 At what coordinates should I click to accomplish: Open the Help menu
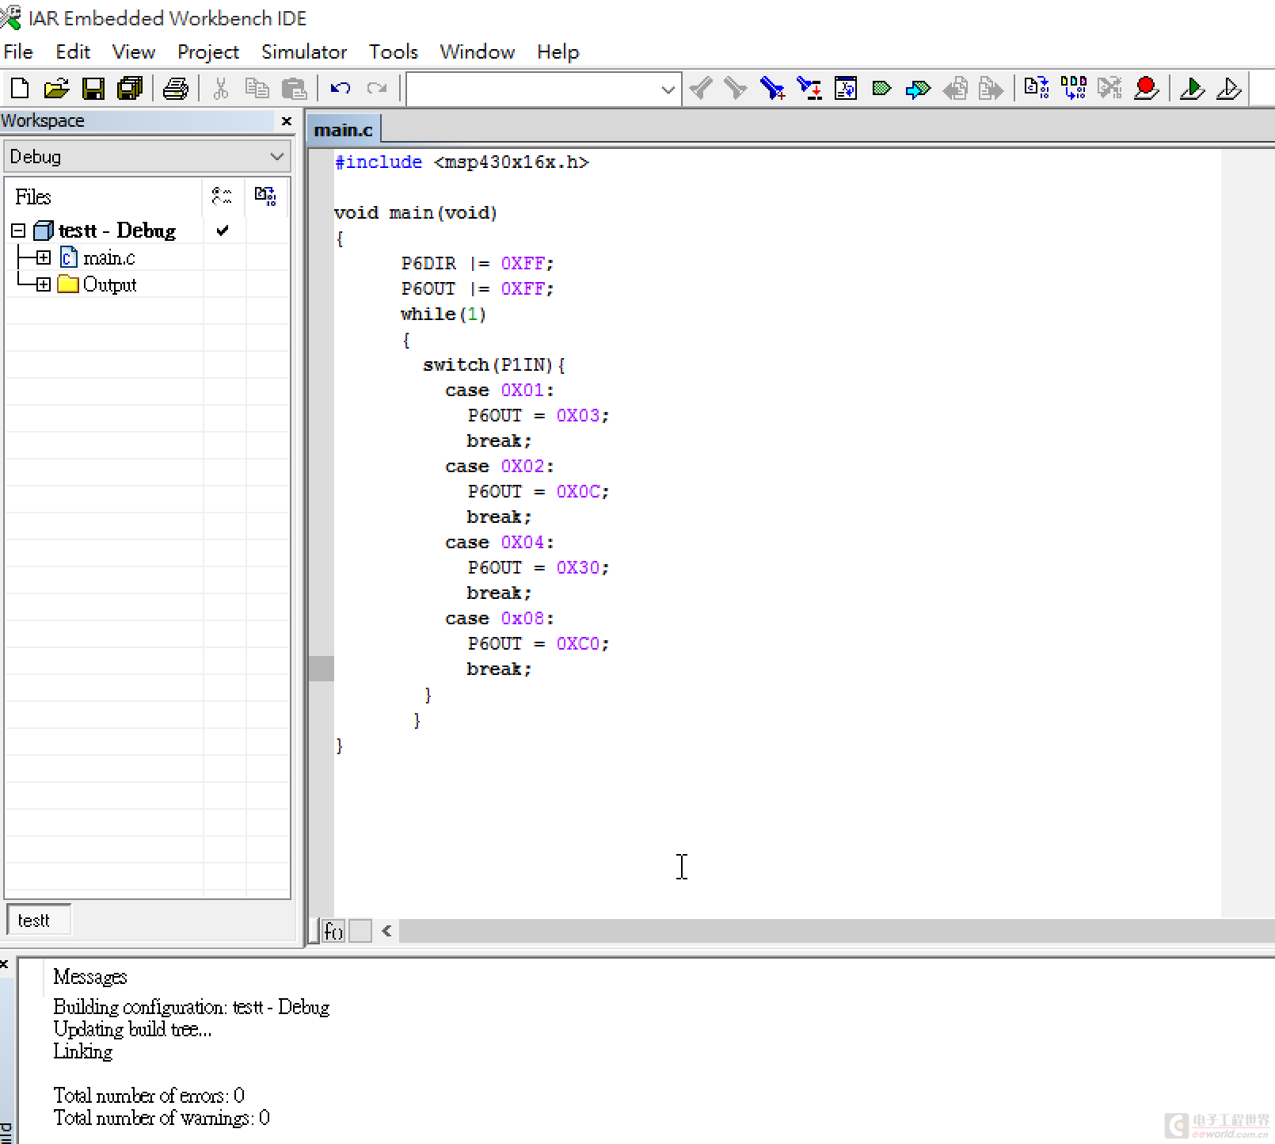click(x=558, y=51)
